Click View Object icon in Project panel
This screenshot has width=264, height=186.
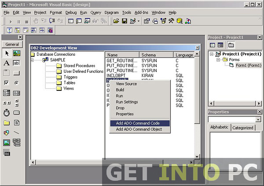(220, 45)
